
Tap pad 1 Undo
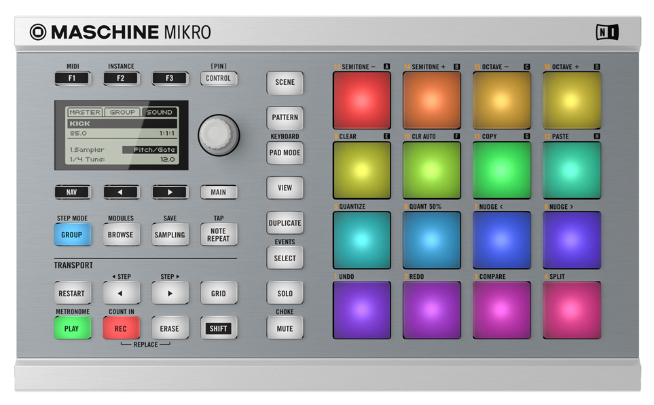tap(361, 310)
